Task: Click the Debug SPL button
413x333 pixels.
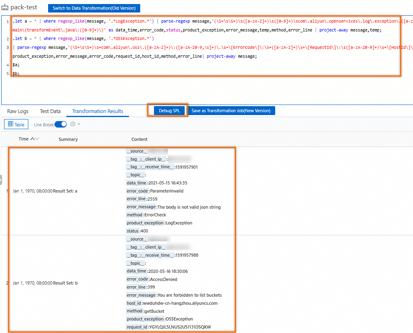Action: point(169,111)
